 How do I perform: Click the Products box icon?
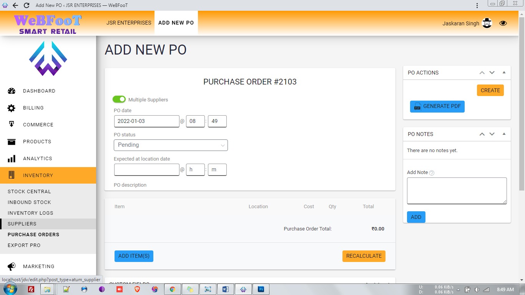[12, 142]
